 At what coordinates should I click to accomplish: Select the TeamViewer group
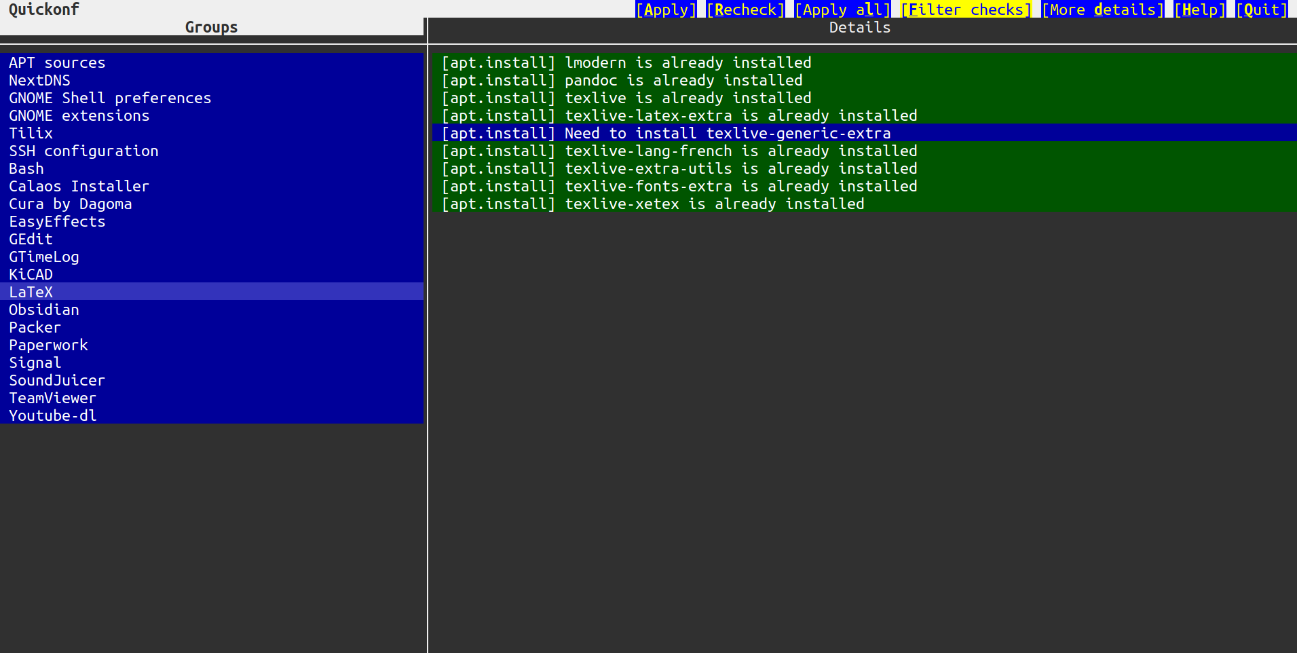click(x=52, y=398)
